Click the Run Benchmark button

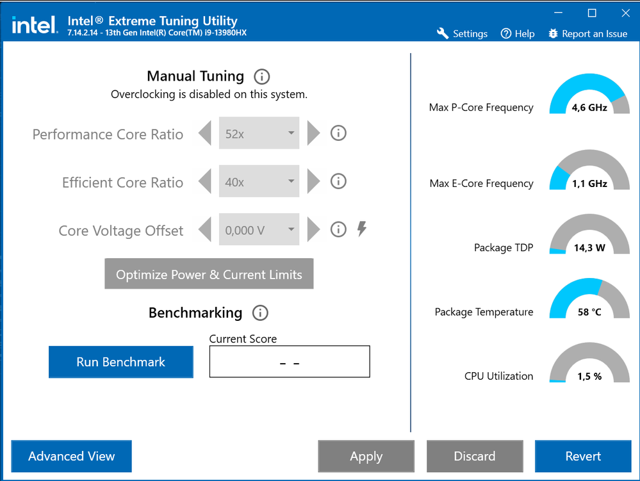(x=121, y=362)
